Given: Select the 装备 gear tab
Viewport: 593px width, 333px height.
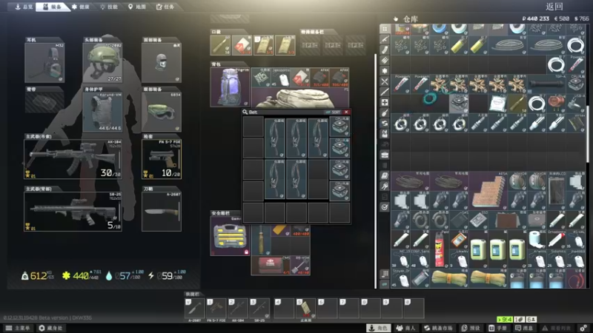Looking at the screenshot, I should pyautogui.click(x=53, y=7).
